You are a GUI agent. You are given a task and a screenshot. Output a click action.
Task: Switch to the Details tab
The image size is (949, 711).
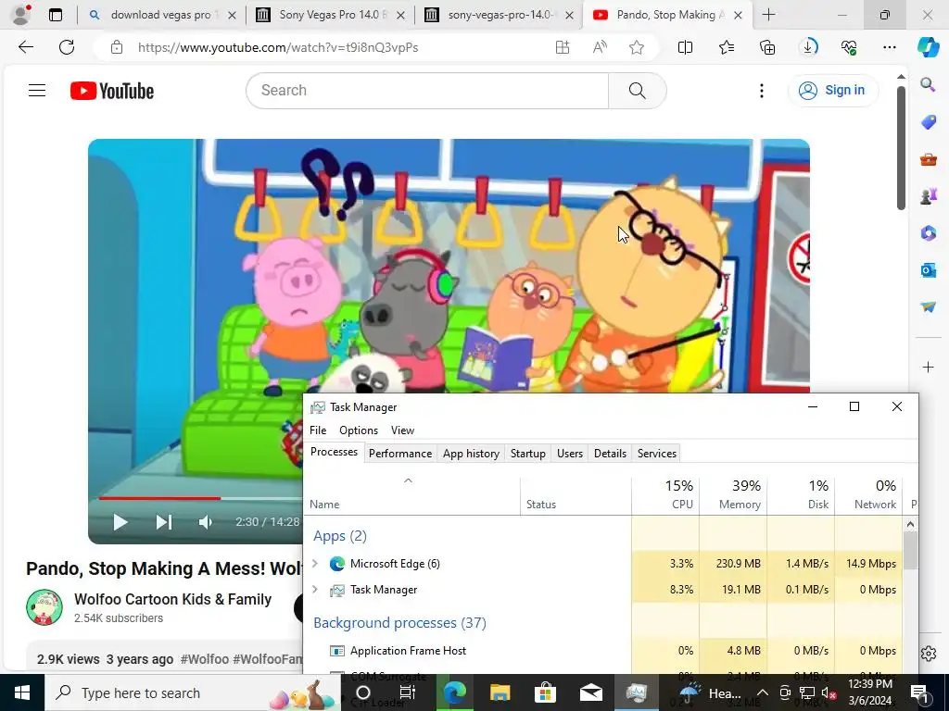click(x=610, y=454)
